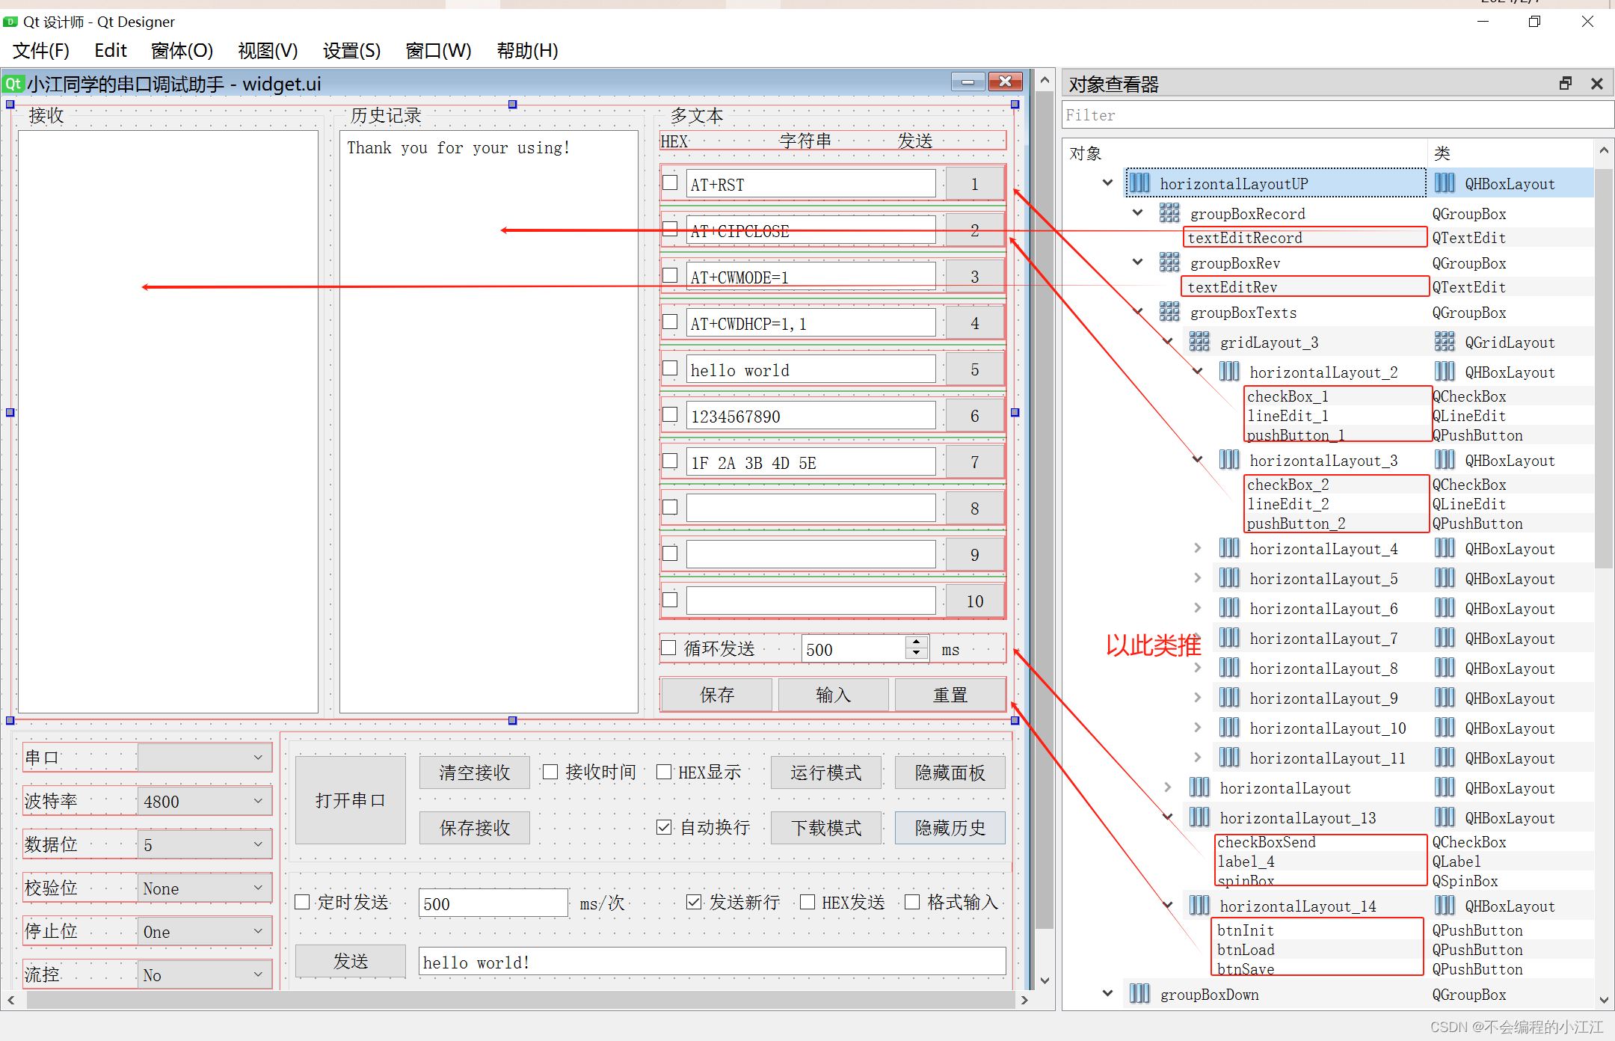
Task: Click the 打开串口 button
Action: click(x=351, y=800)
